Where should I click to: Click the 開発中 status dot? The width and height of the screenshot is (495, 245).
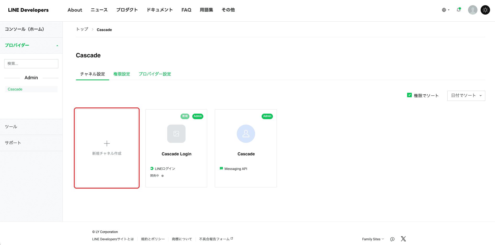pyautogui.click(x=162, y=176)
